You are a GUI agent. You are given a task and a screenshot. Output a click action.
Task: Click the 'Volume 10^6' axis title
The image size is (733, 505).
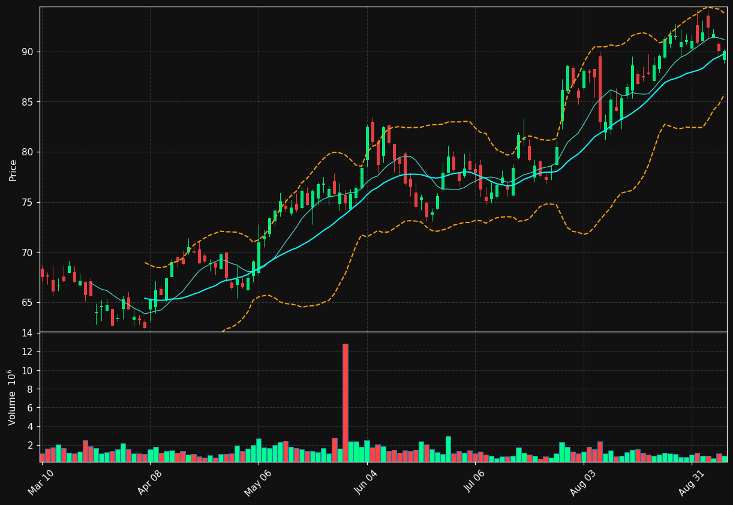tap(13, 397)
